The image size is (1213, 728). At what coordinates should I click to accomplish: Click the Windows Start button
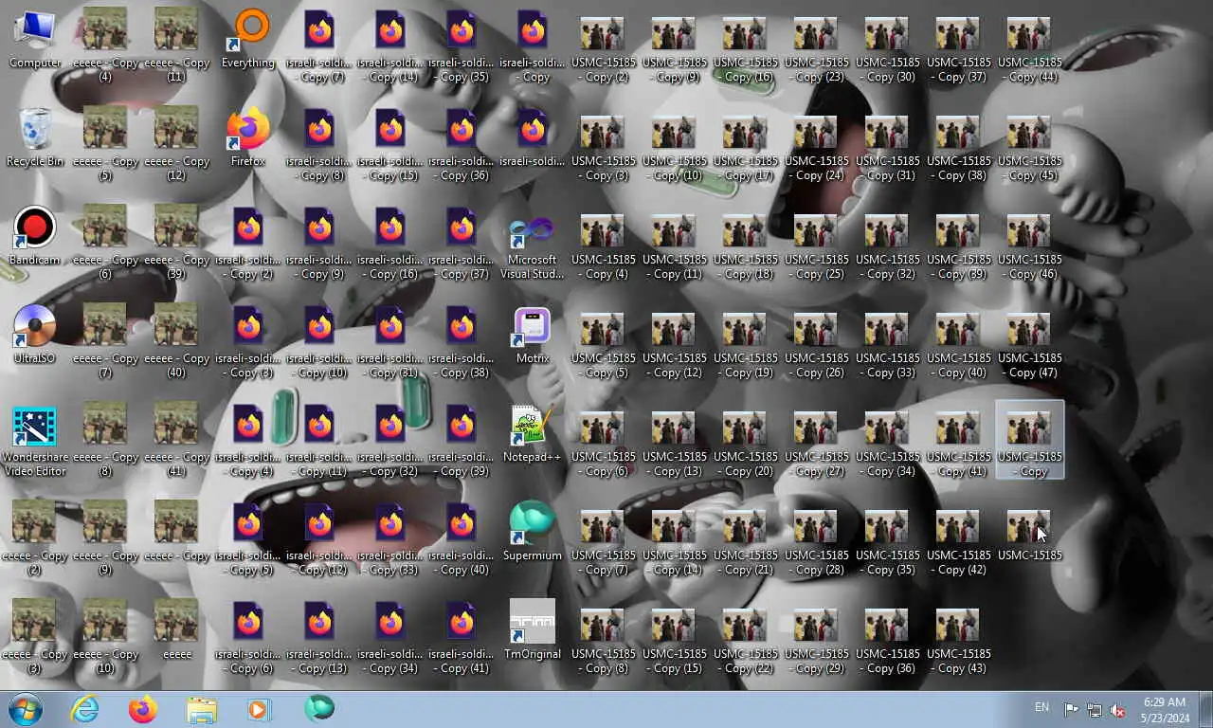point(26,709)
